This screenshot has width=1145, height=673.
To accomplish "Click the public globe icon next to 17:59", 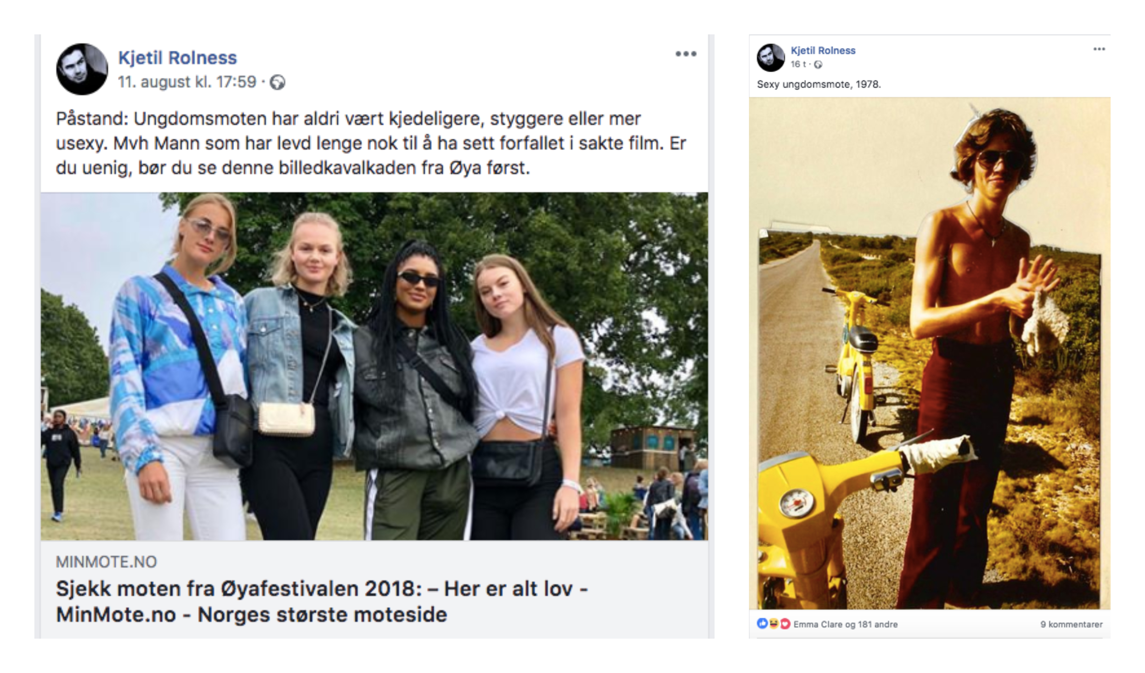I will (x=277, y=83).
